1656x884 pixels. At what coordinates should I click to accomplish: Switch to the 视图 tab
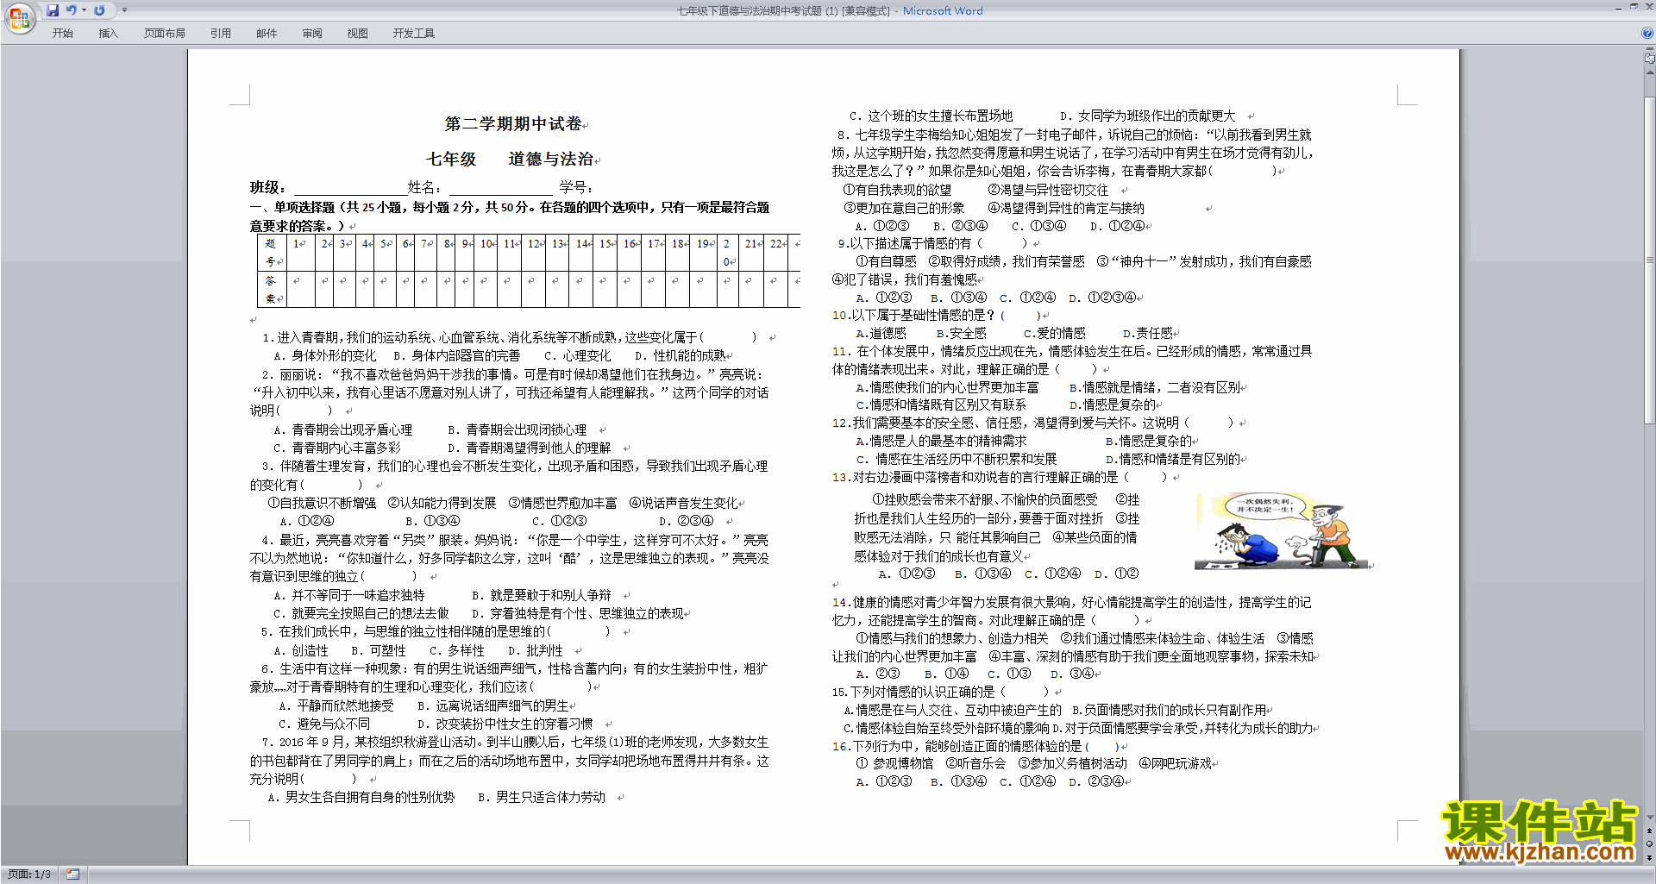pyautogui.click(x=358, y=34)
